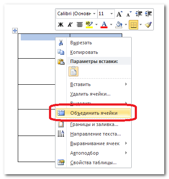Click the borders button in mini toolbar
169x179 pixels.
[x=133, y=25]
